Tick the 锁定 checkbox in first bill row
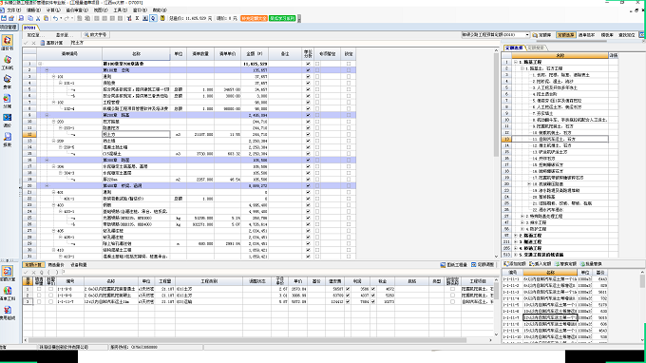Viewport: 646px width, 363px height. pyautogui.click(x=349, y=64)
